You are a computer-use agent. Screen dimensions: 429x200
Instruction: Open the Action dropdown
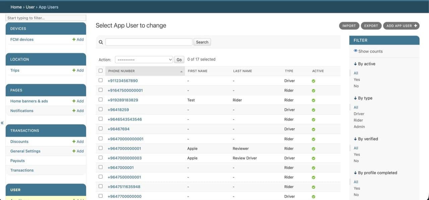[x=144, y=60]
